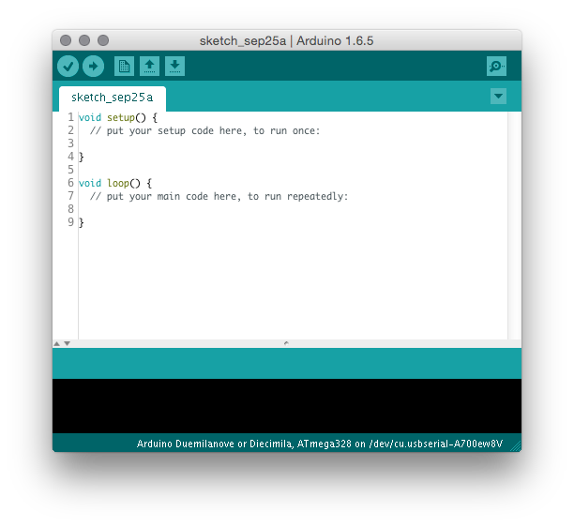Click line 6 'void loop() {'
574x527 pixels.
coord(115,183)
